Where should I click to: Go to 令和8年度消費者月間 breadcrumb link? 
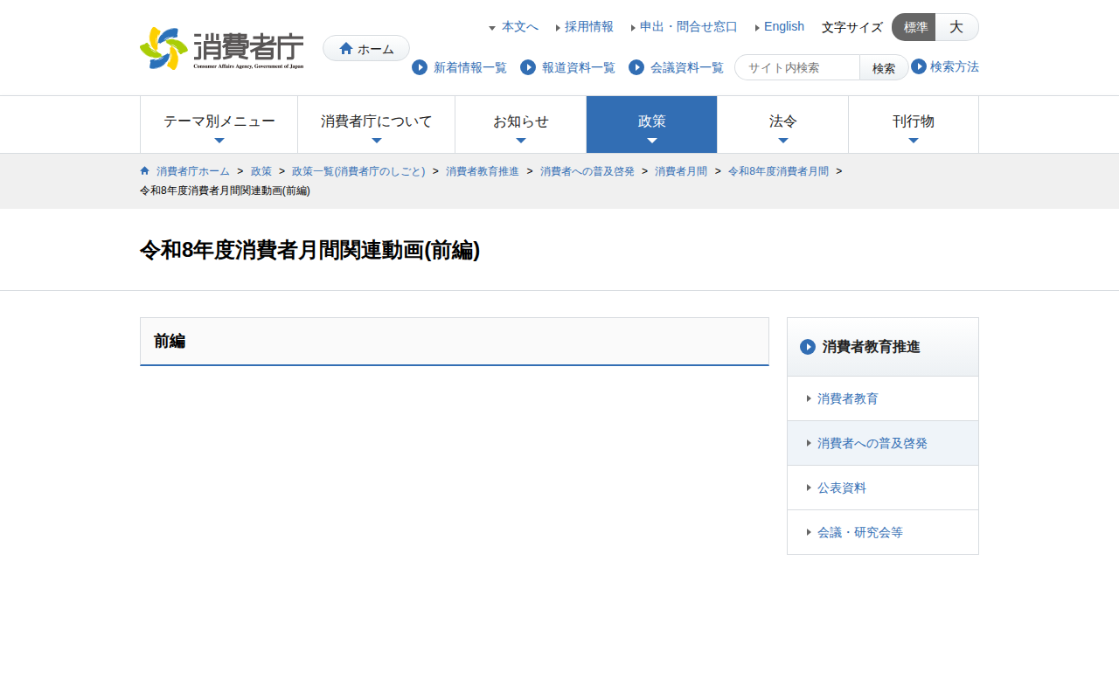(778, 171)
